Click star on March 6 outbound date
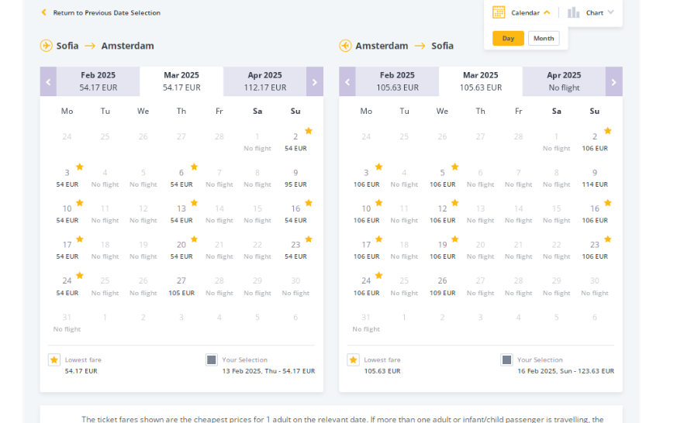 click(x=194, y=167)
